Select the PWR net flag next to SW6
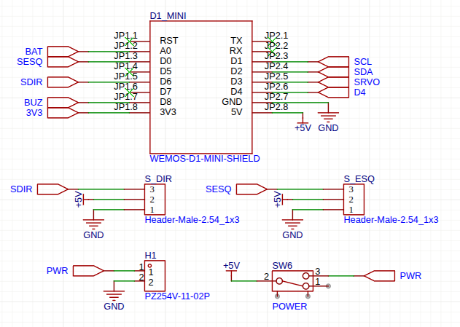The width and height of the screenshot is (460, 327). pyautogui.click(x=379, y=276)
